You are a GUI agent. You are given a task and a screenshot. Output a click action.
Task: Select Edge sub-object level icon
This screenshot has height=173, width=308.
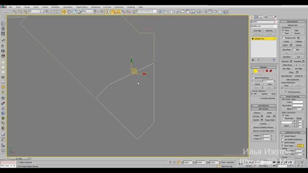[x=259, y=71]
